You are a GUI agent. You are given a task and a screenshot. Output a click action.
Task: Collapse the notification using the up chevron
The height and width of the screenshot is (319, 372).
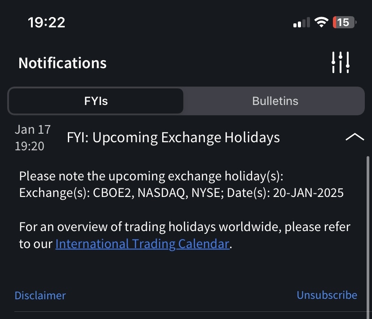354,137
